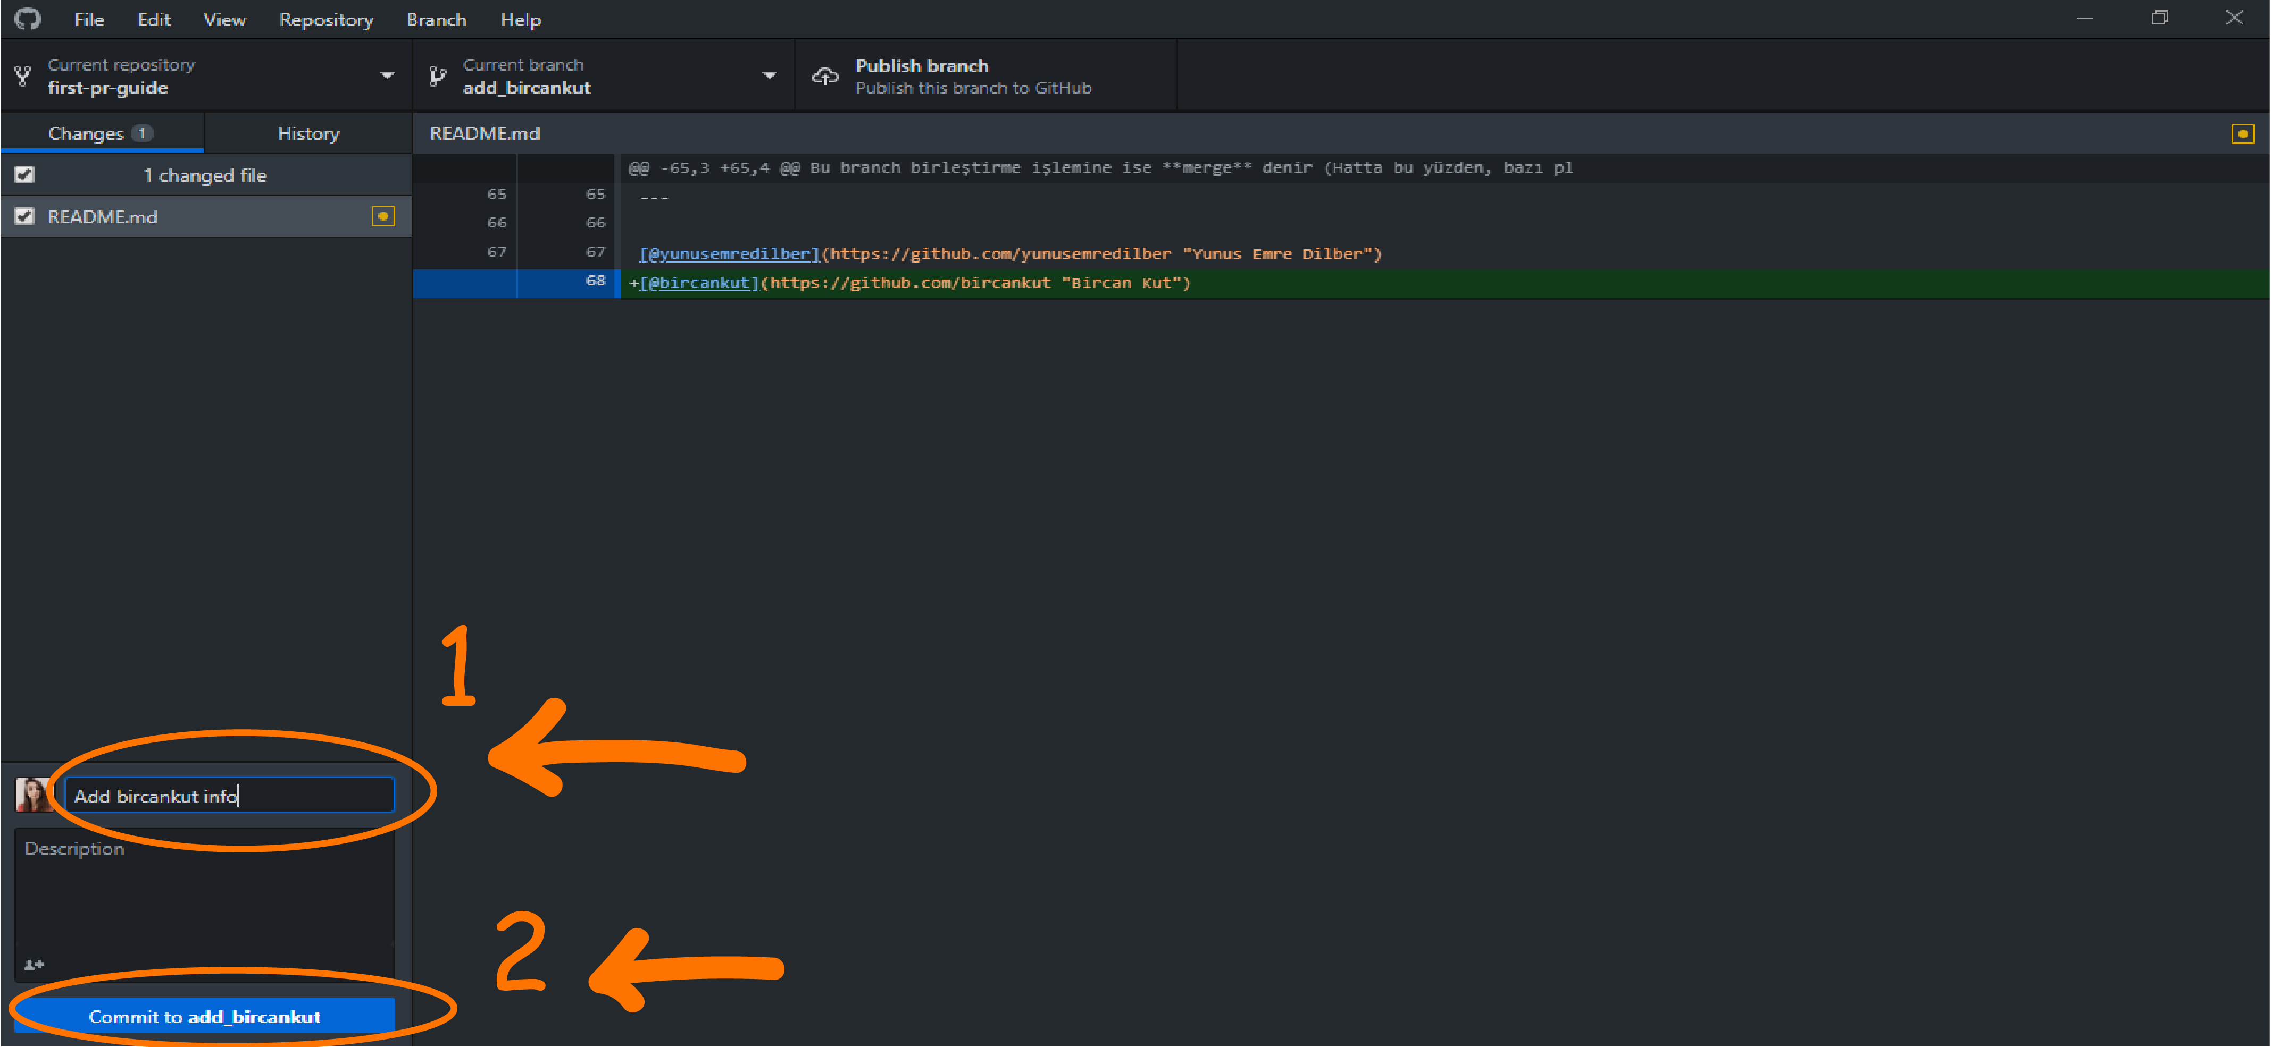Click Commit to add_bircankut button
The width and height of the screenshot is (2271, 1047).
(x=205, y=1016)
